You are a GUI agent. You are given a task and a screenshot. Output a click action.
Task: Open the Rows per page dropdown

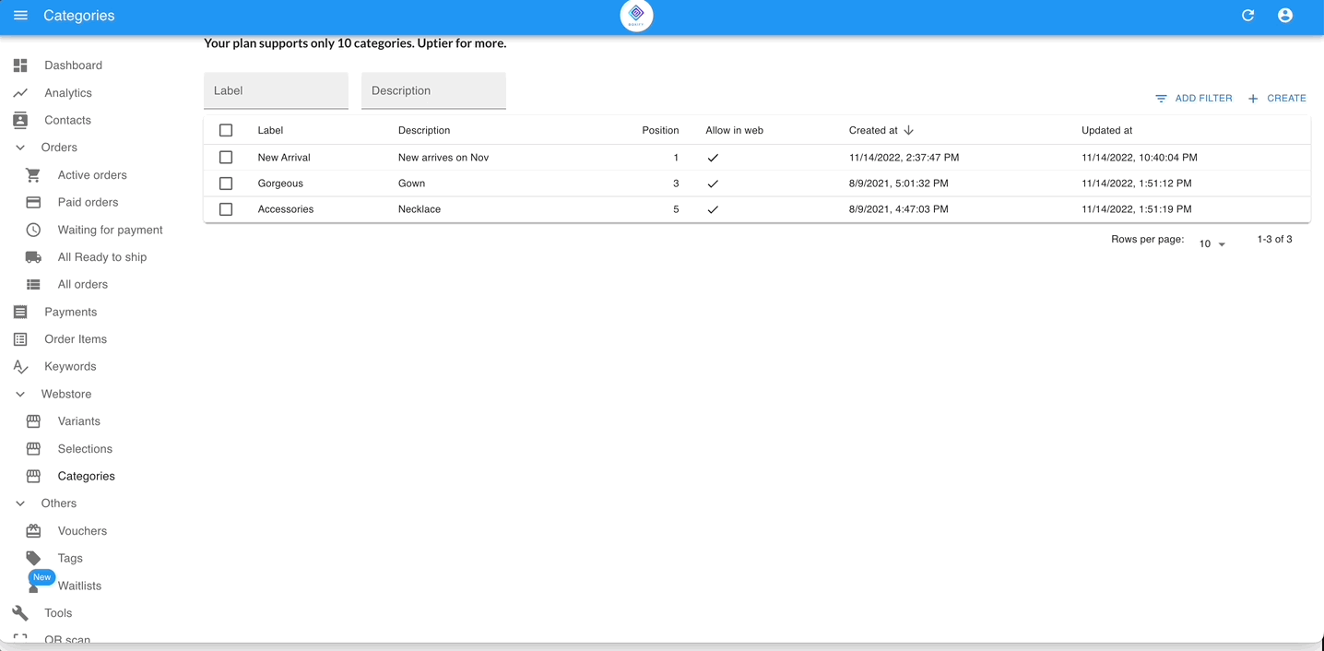click(x=1210, y=243)
